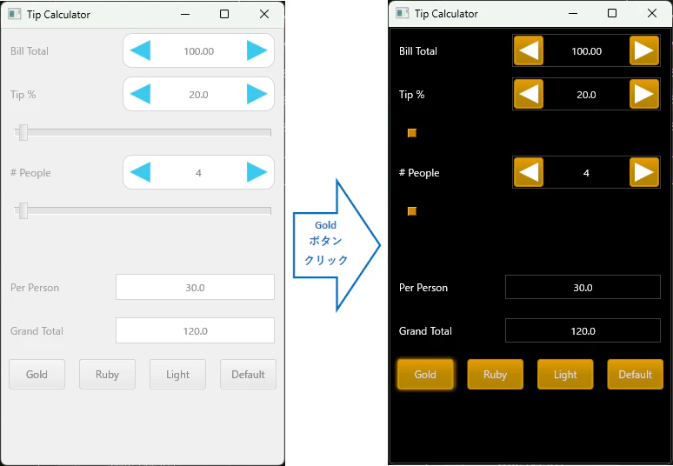
Task: Click Grand Total field 120.0 in dark window
Action: [x=583, y=330]
